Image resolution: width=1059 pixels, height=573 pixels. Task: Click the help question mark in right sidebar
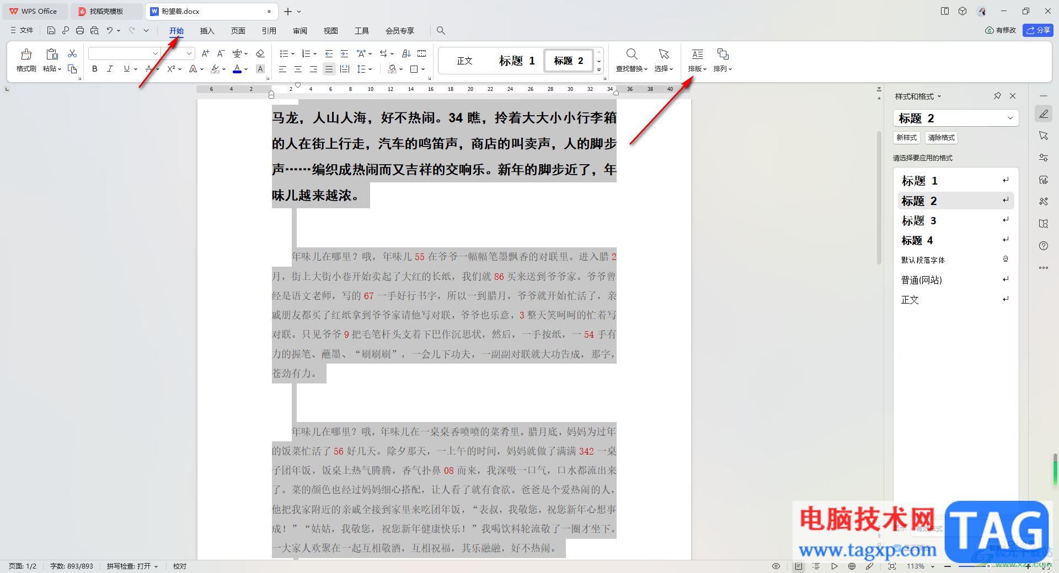(1044, 246)
